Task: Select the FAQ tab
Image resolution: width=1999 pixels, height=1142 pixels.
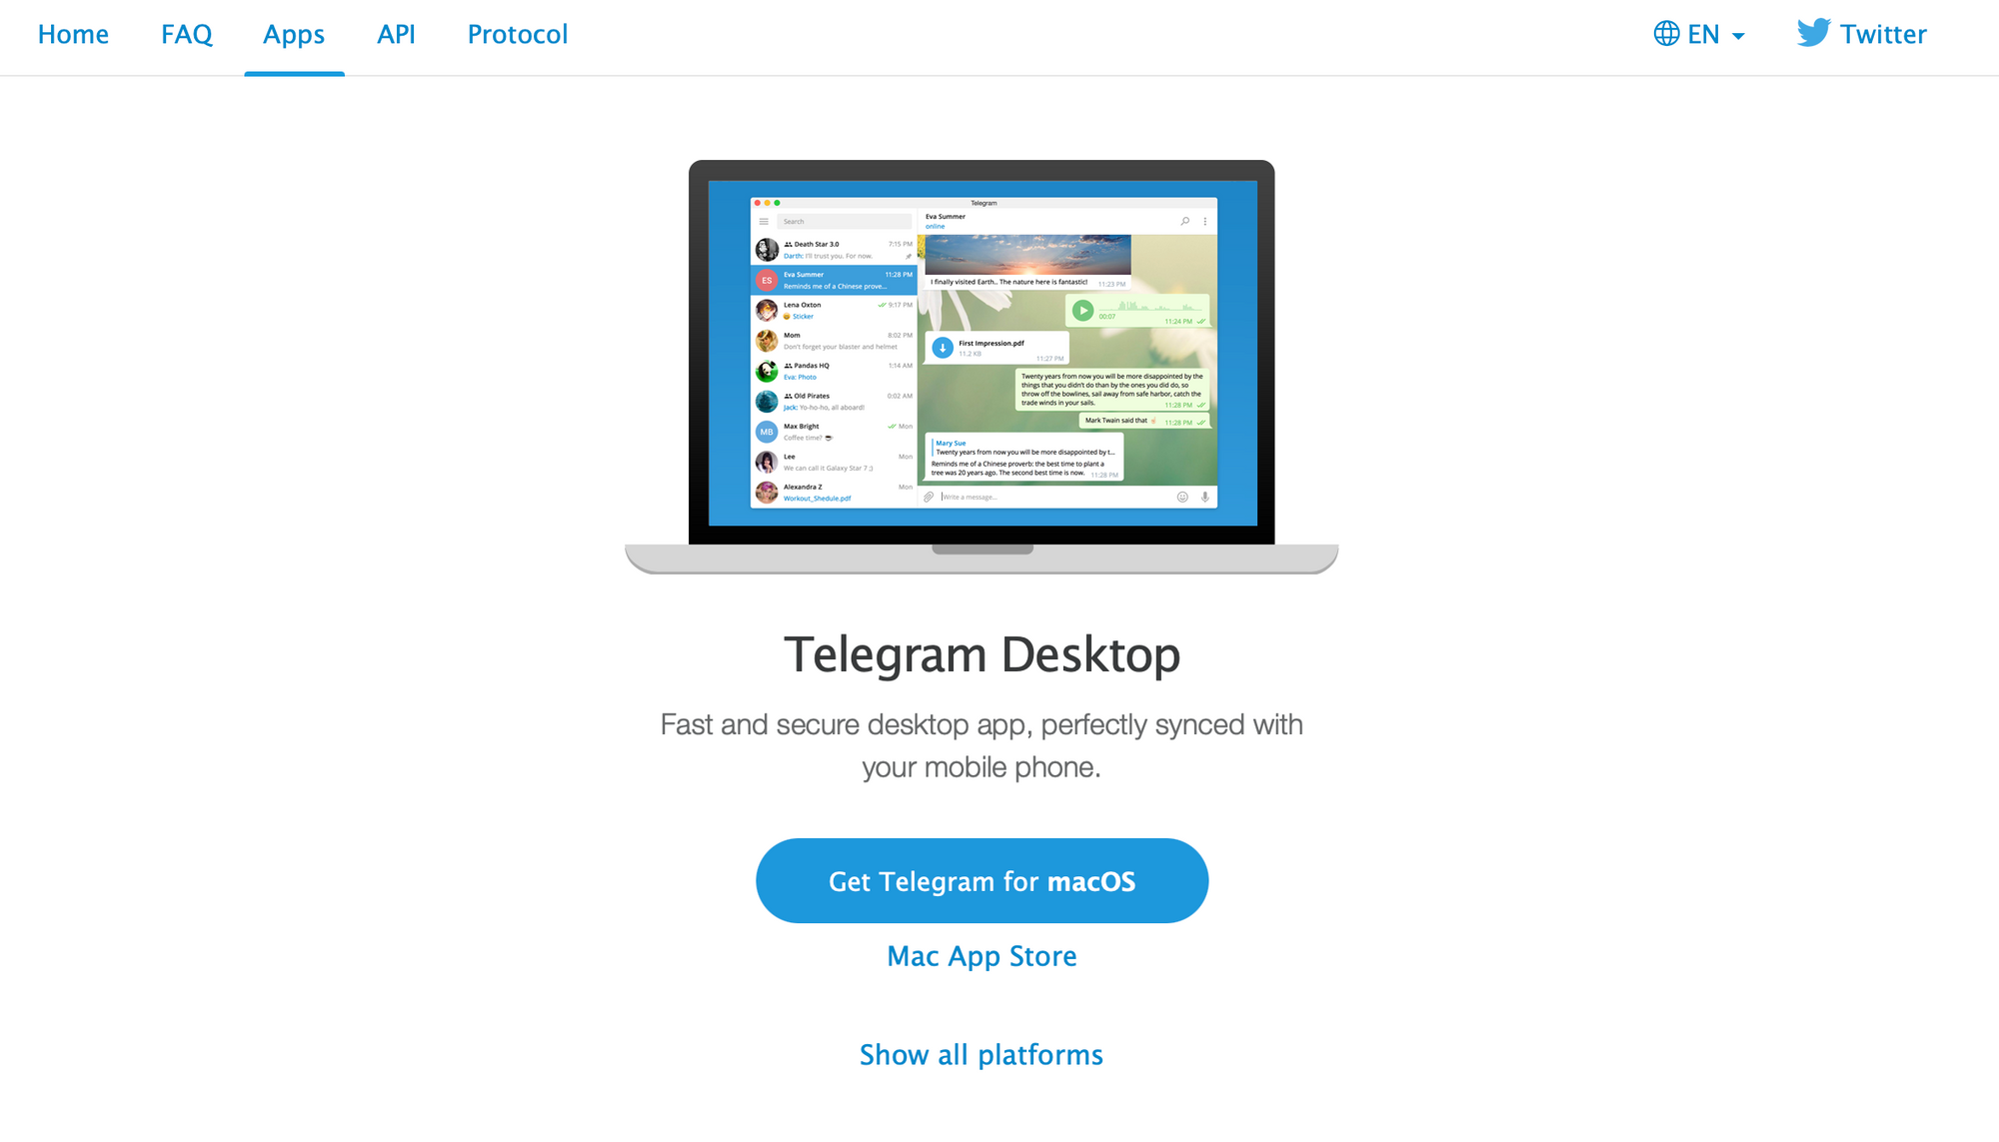Action: tap(185, 34)
